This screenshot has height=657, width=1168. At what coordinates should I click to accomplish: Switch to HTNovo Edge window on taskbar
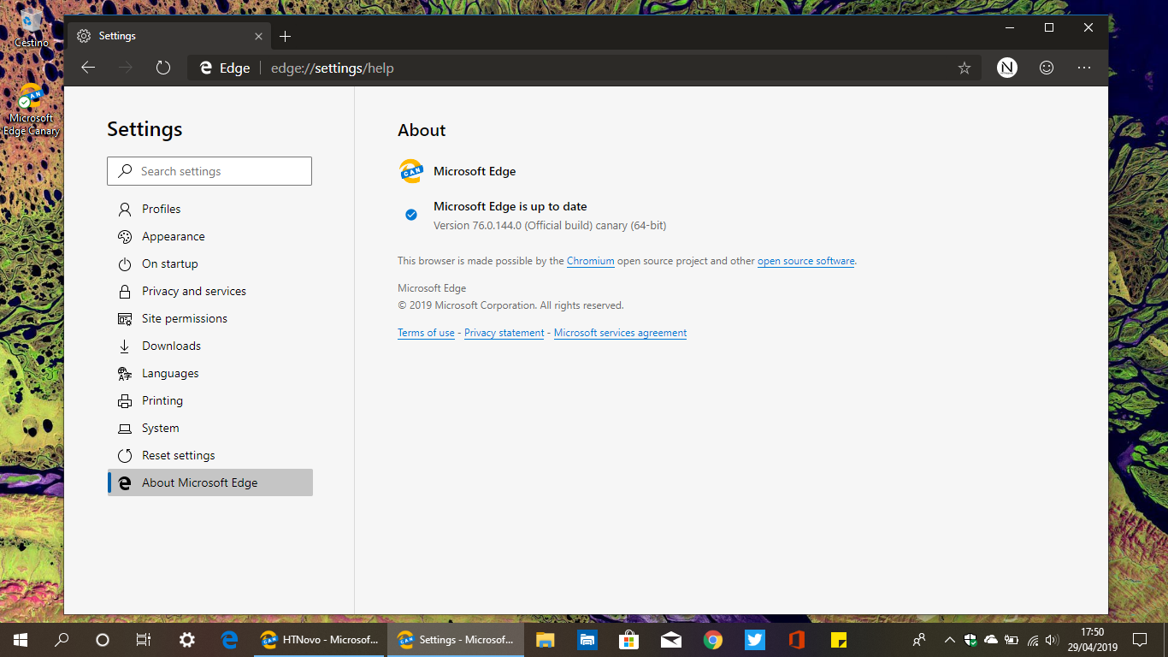point(320,639)
